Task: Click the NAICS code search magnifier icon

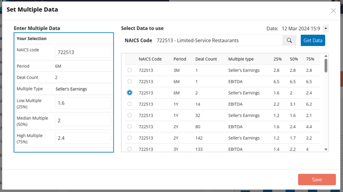Action: (289, 40)
